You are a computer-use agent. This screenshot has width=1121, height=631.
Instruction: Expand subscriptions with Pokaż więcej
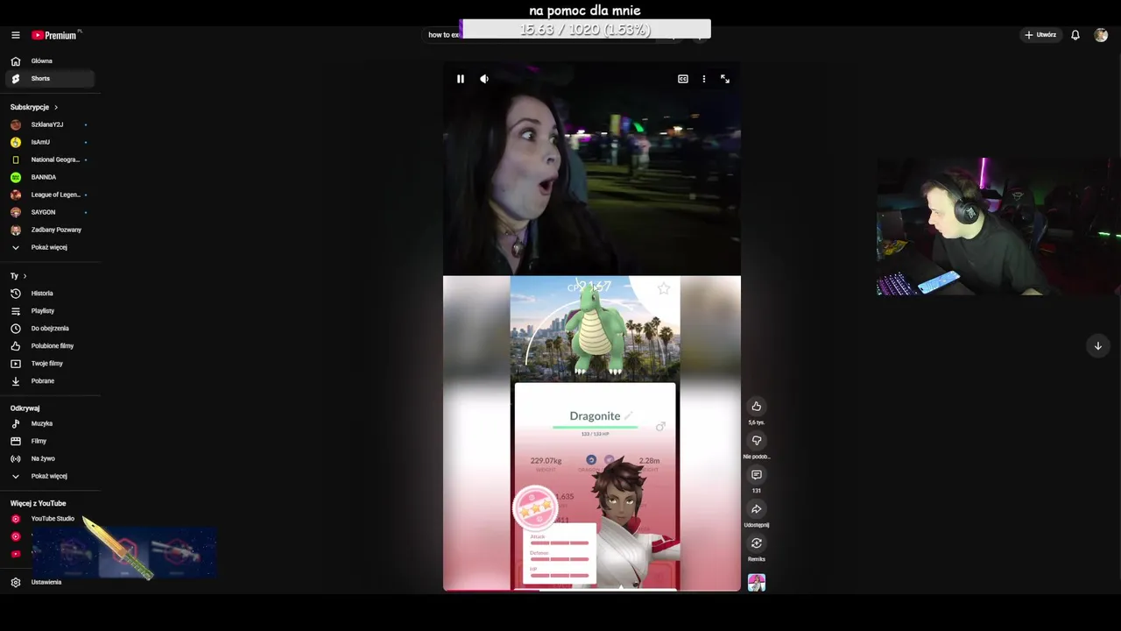(50, 247)
